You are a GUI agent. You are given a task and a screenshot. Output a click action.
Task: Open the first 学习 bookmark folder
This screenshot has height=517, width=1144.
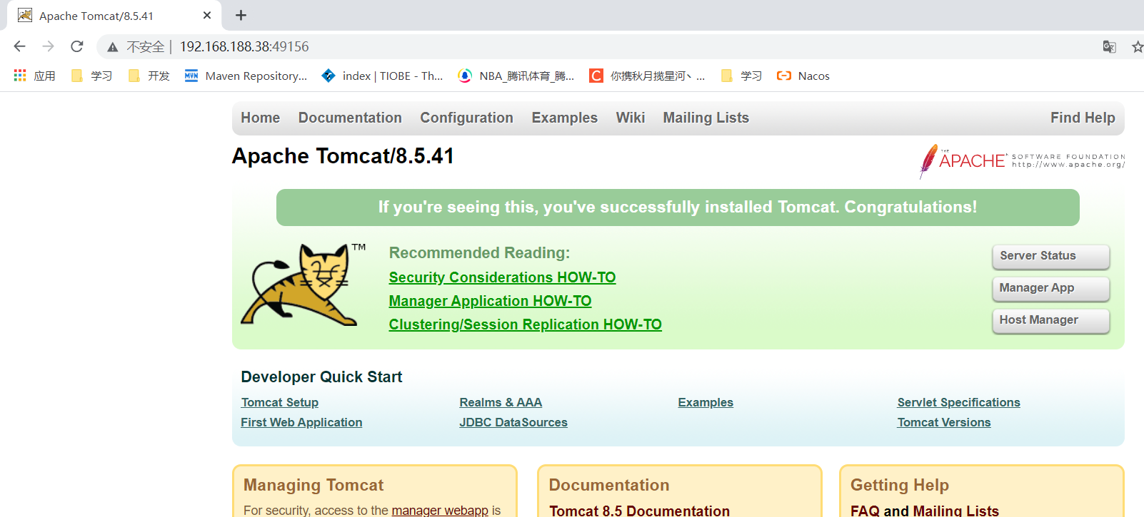(92, 76)
